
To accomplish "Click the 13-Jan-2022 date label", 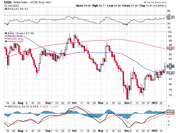I will (8, 6).
